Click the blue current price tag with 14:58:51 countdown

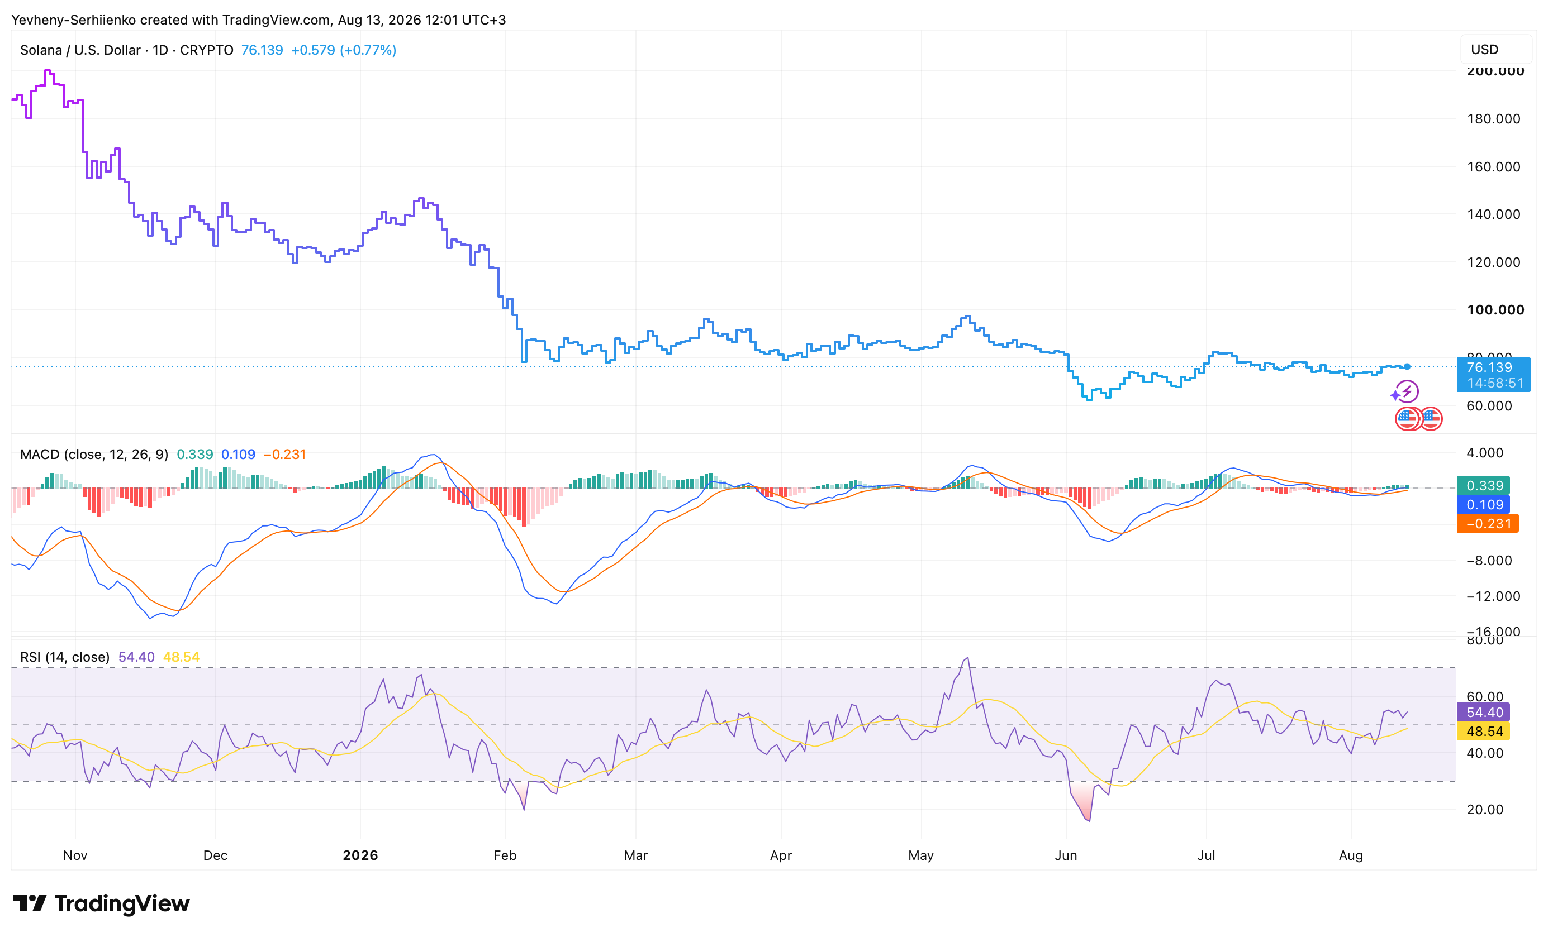[x=1494, y=375]
